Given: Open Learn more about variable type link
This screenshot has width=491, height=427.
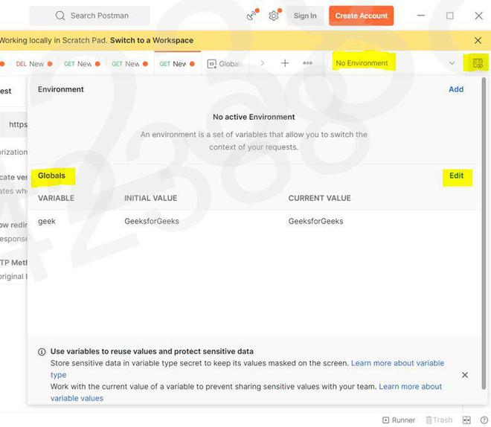Looking at the screenshot, I should (x=397, y=363).
